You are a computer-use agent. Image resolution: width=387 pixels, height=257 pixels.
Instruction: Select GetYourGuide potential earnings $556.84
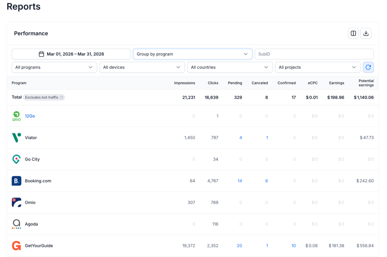pyautogui.click(x=365, y=246)
